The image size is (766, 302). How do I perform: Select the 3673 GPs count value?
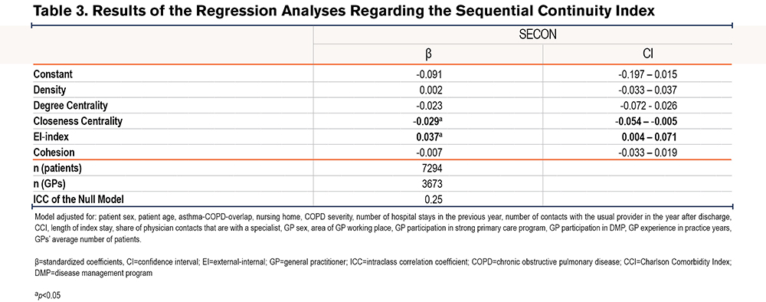(433, 184)
